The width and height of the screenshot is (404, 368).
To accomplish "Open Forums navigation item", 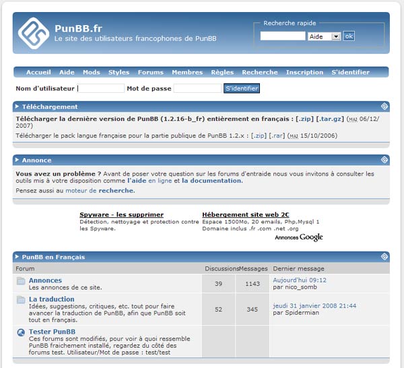I will (150, 72).
